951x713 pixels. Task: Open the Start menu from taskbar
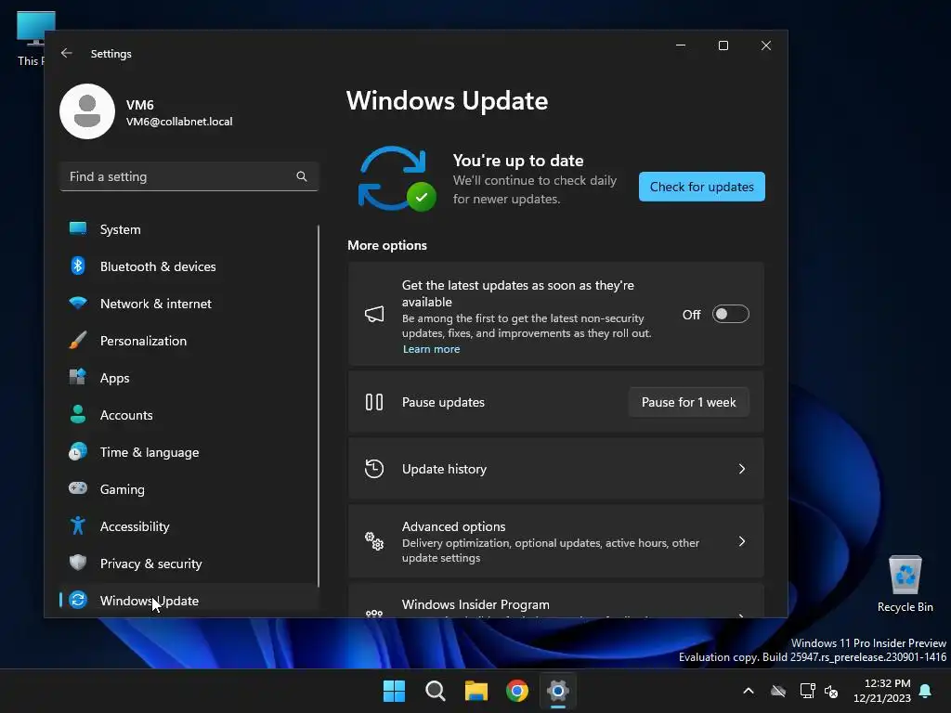(394, 691)
